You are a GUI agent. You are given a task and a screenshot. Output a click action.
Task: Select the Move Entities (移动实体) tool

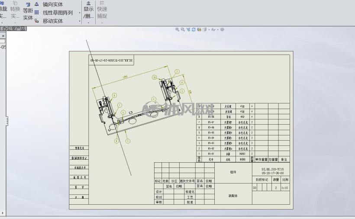49,21
